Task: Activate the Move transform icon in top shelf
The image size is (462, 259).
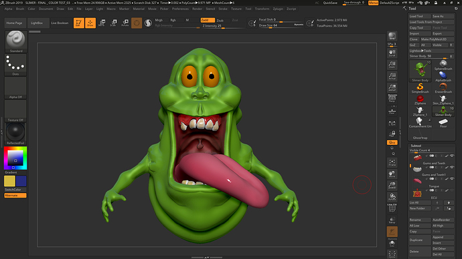Action: coord(102,23)
